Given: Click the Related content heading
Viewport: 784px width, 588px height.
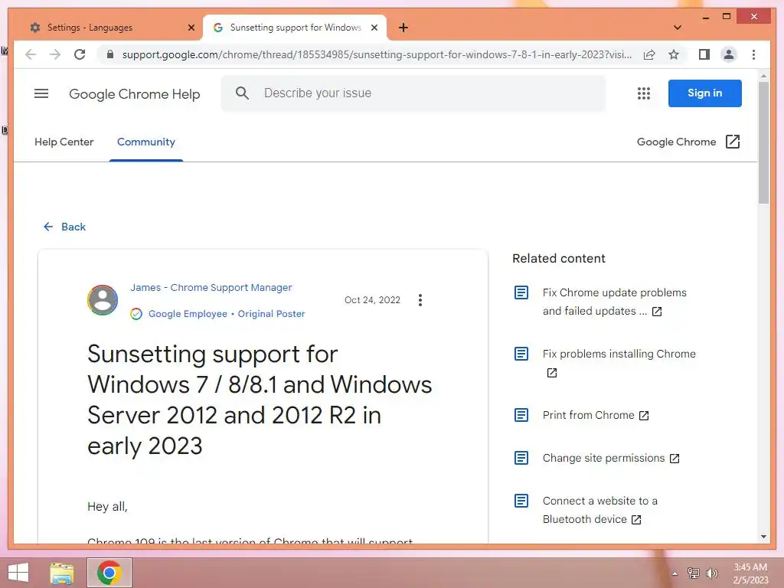Looking at the screenshot, I should [558, 259].
